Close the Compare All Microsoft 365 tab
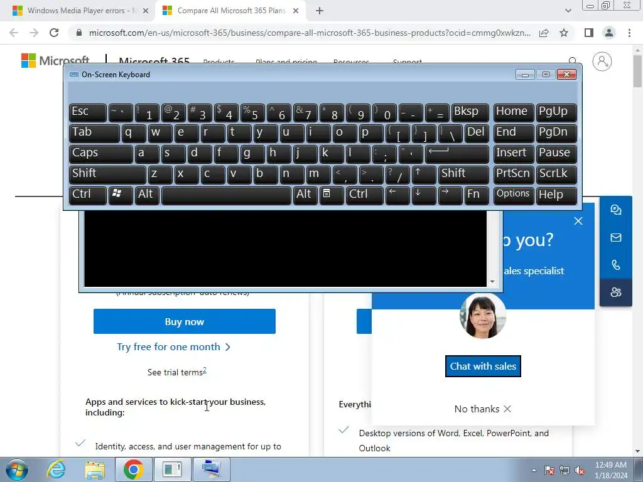 point(296,11)
